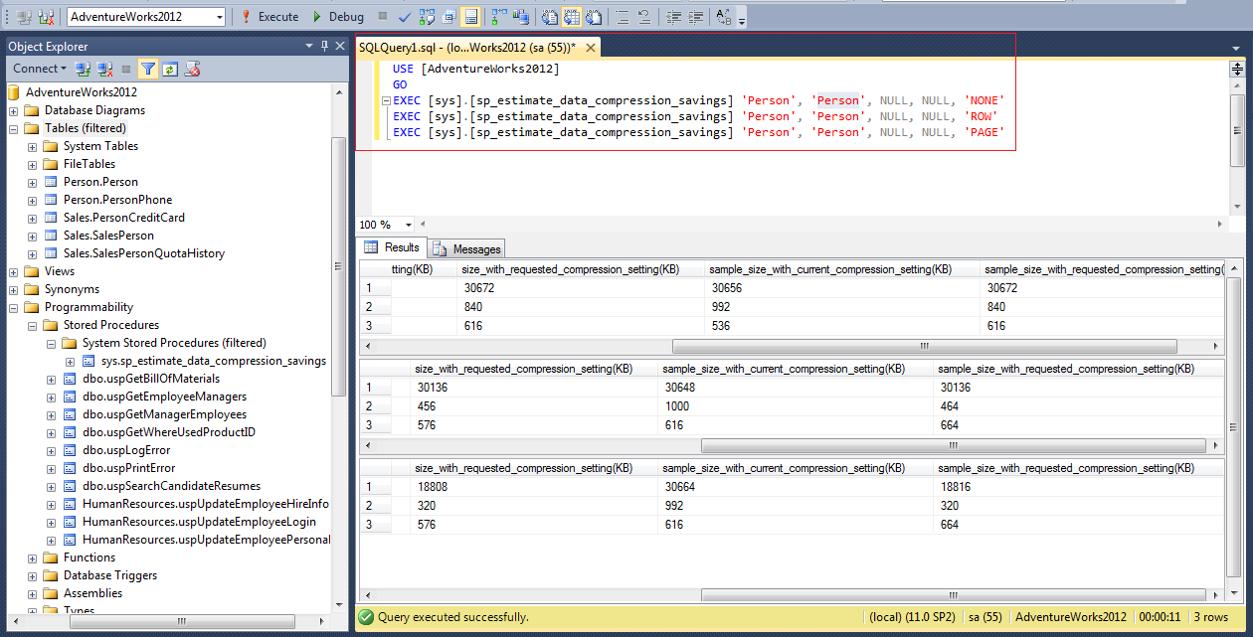Expand the Views folder
The image size is (1253, 637).
(x=13, y=271)
